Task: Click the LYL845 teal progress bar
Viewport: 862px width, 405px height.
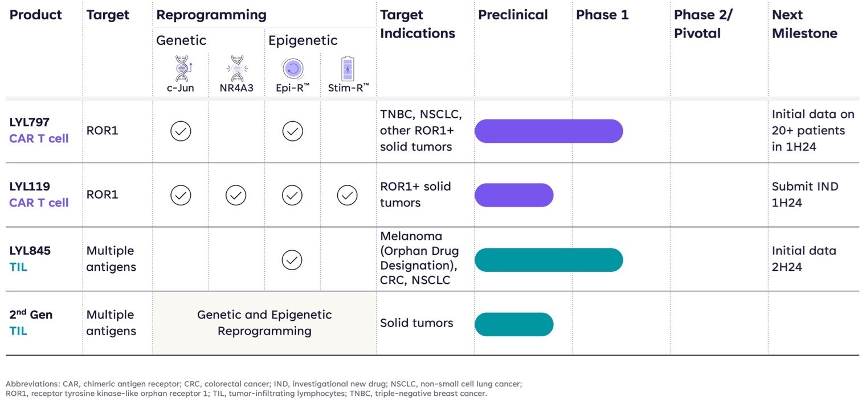Action: 548,260
